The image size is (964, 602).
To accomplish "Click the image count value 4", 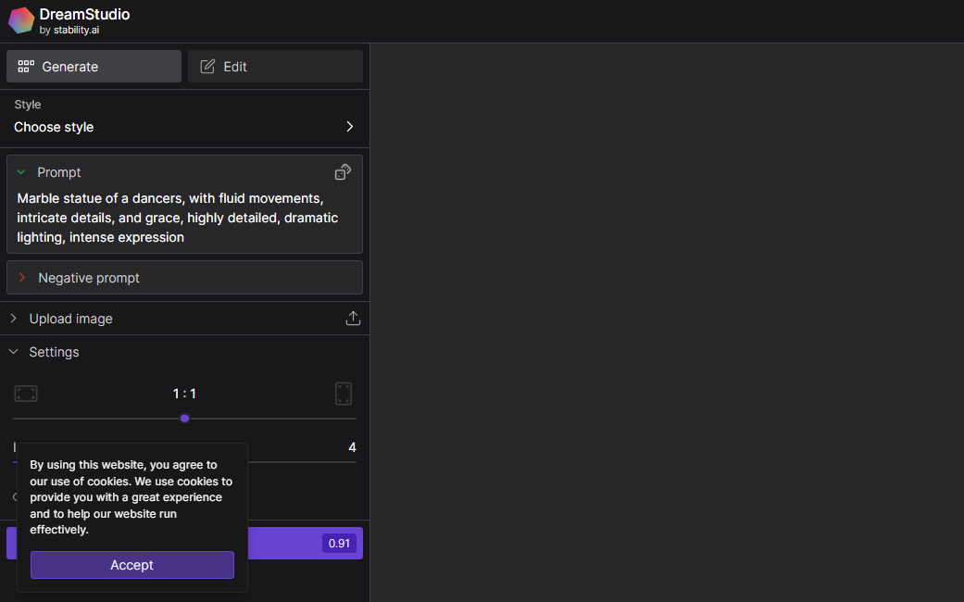I will [x=352, y=447].
